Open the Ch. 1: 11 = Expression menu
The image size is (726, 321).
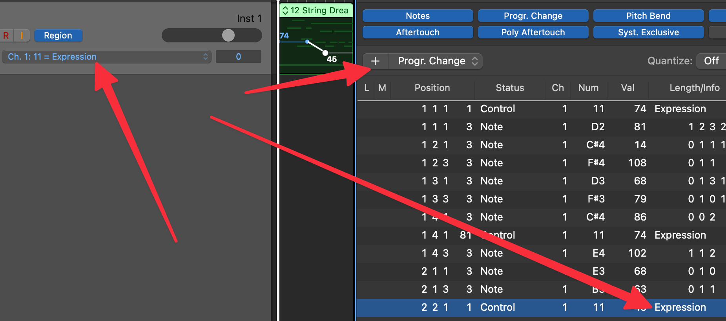pyautogui.click(x=107, y=57)
